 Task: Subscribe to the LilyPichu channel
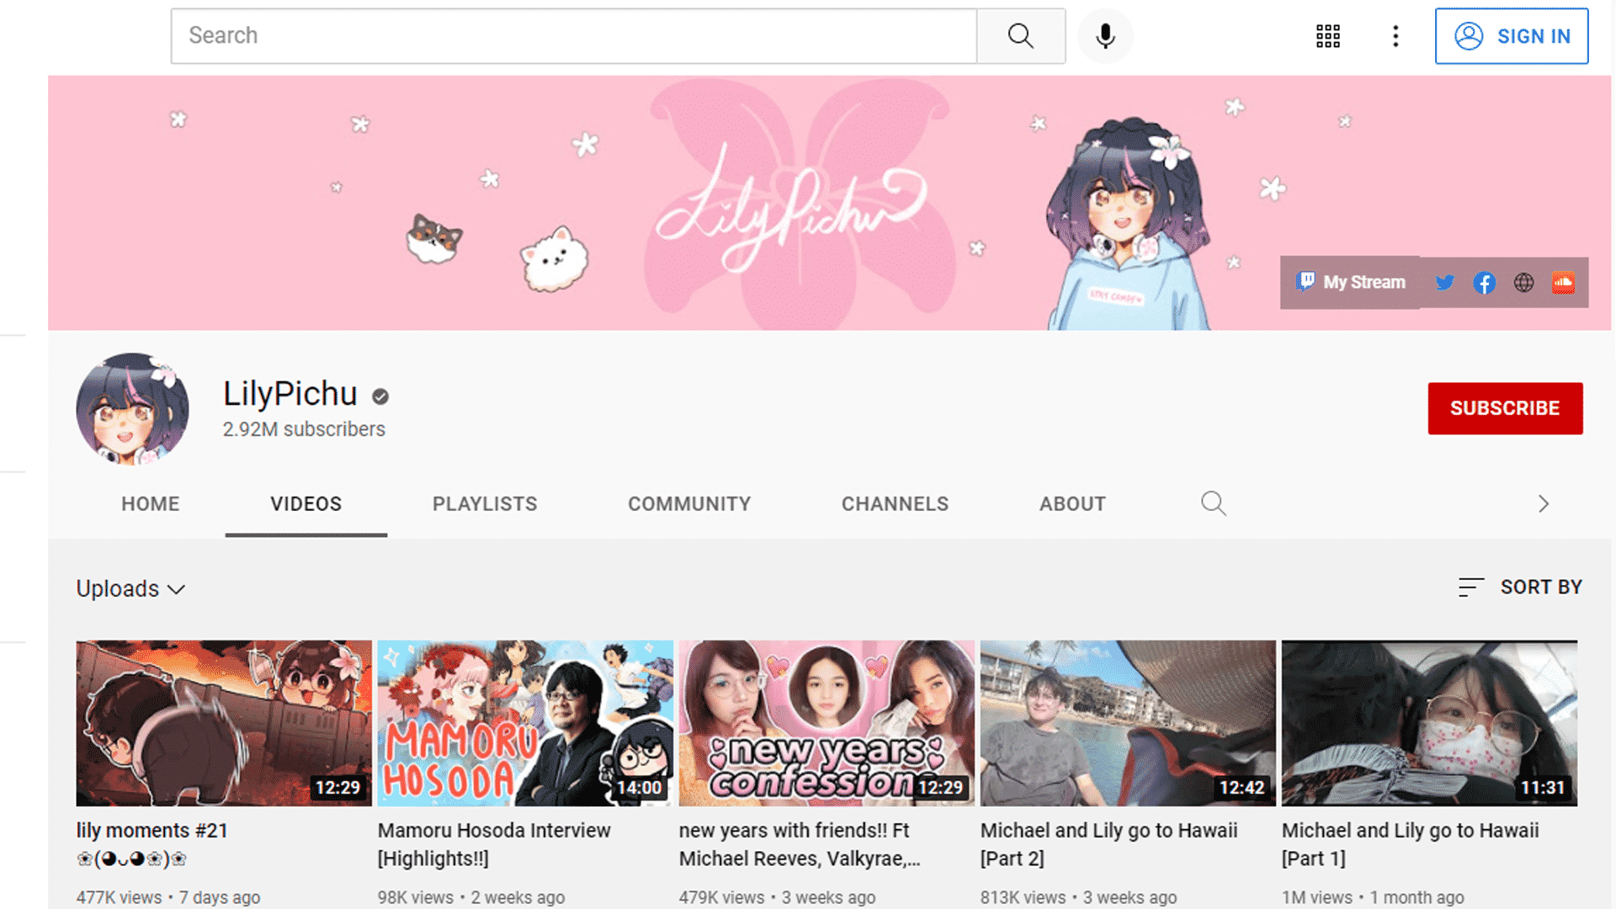tap(1505, 408)
